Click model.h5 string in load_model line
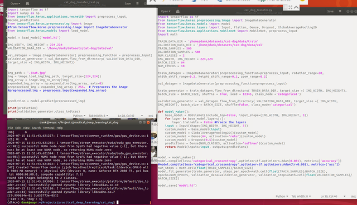 (x=51, y=38)
